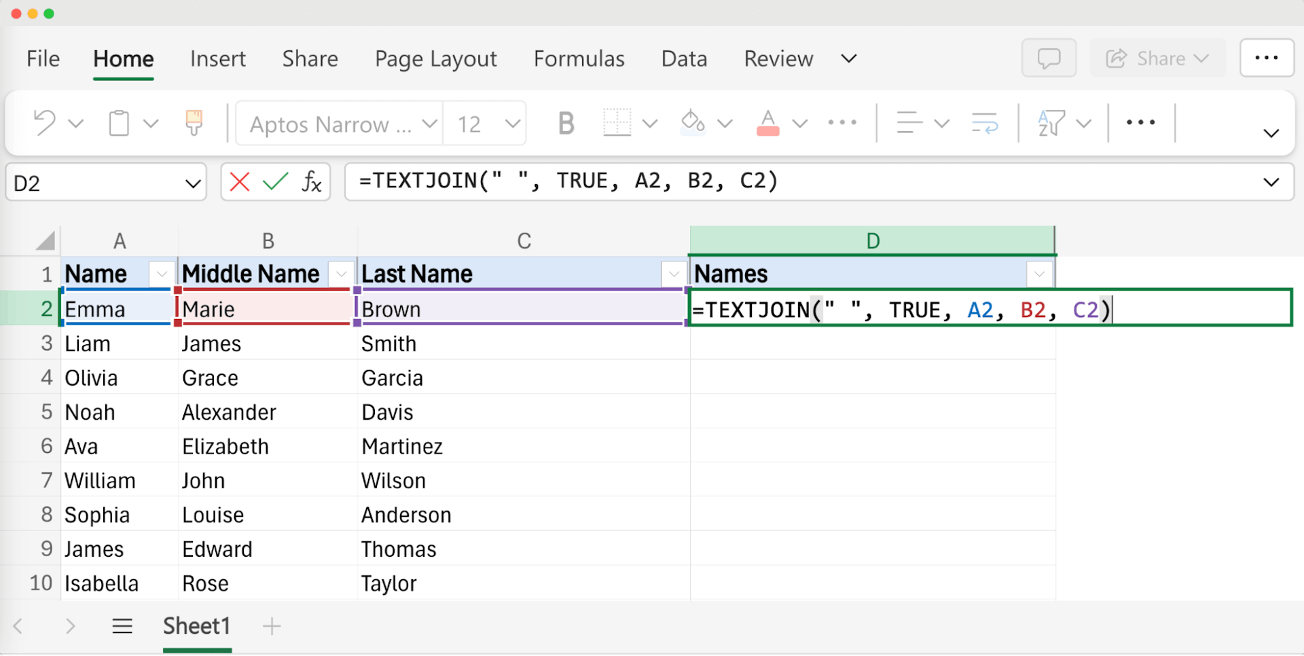Click the Insert Function fx icon
1304x656 pixels.
click(311, 182)
